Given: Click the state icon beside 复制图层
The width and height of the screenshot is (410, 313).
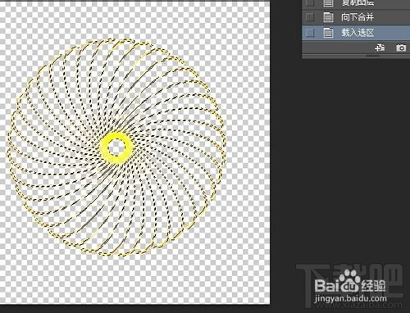Looking at the screenshot, I should [x=328, y=3].
